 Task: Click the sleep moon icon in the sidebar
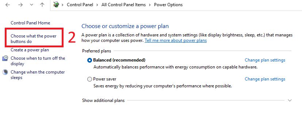(5, 72)
